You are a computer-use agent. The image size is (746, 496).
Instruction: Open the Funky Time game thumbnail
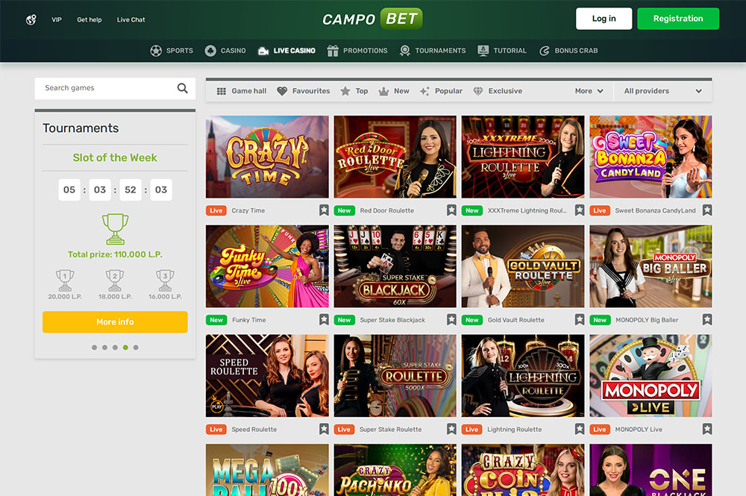[x=267, y=266]
